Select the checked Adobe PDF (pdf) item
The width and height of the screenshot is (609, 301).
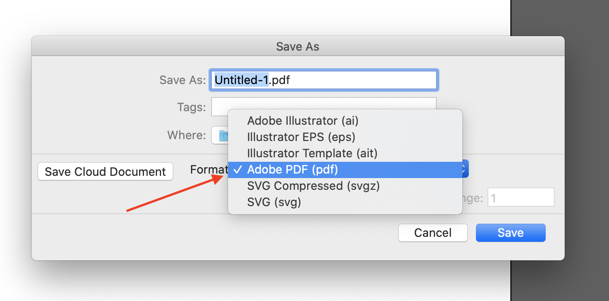(292, 170)
